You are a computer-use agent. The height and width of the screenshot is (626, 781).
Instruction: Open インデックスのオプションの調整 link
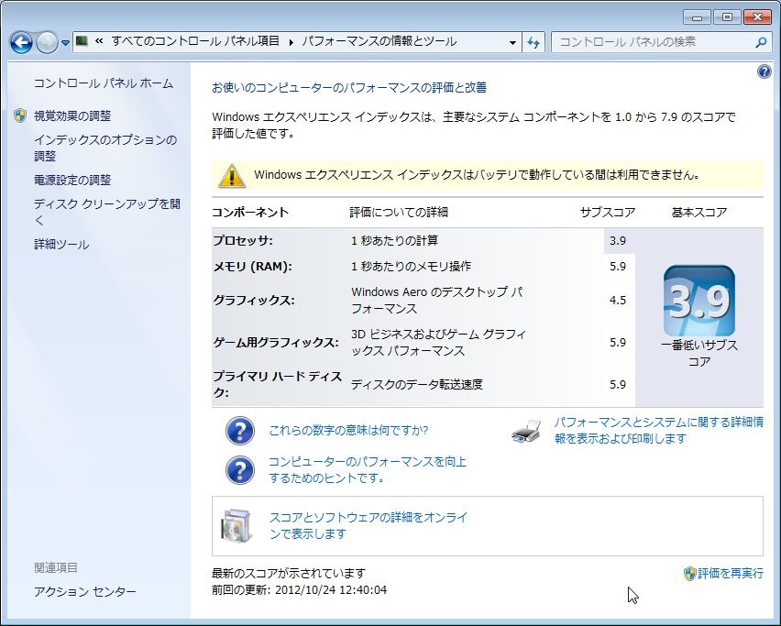[105, 148]
